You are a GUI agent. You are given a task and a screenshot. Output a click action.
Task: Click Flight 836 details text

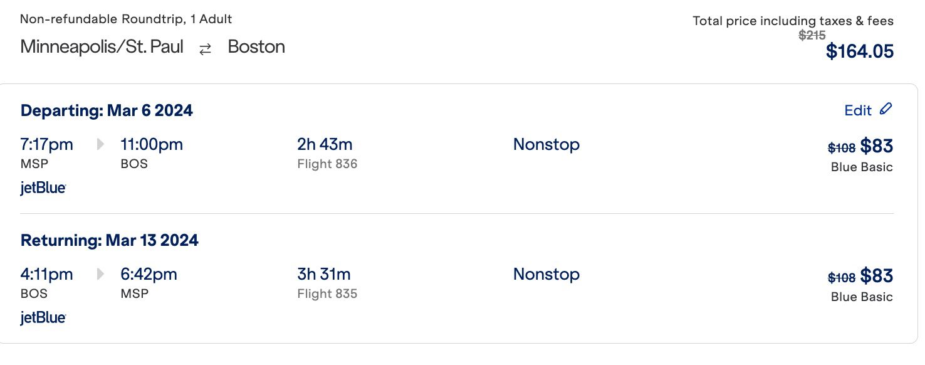click(x=327, y=164)
